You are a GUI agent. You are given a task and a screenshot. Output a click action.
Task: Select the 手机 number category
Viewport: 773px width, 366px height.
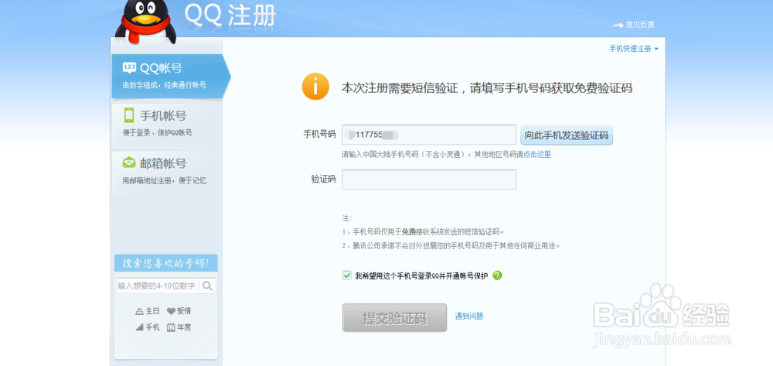point(148,327)
